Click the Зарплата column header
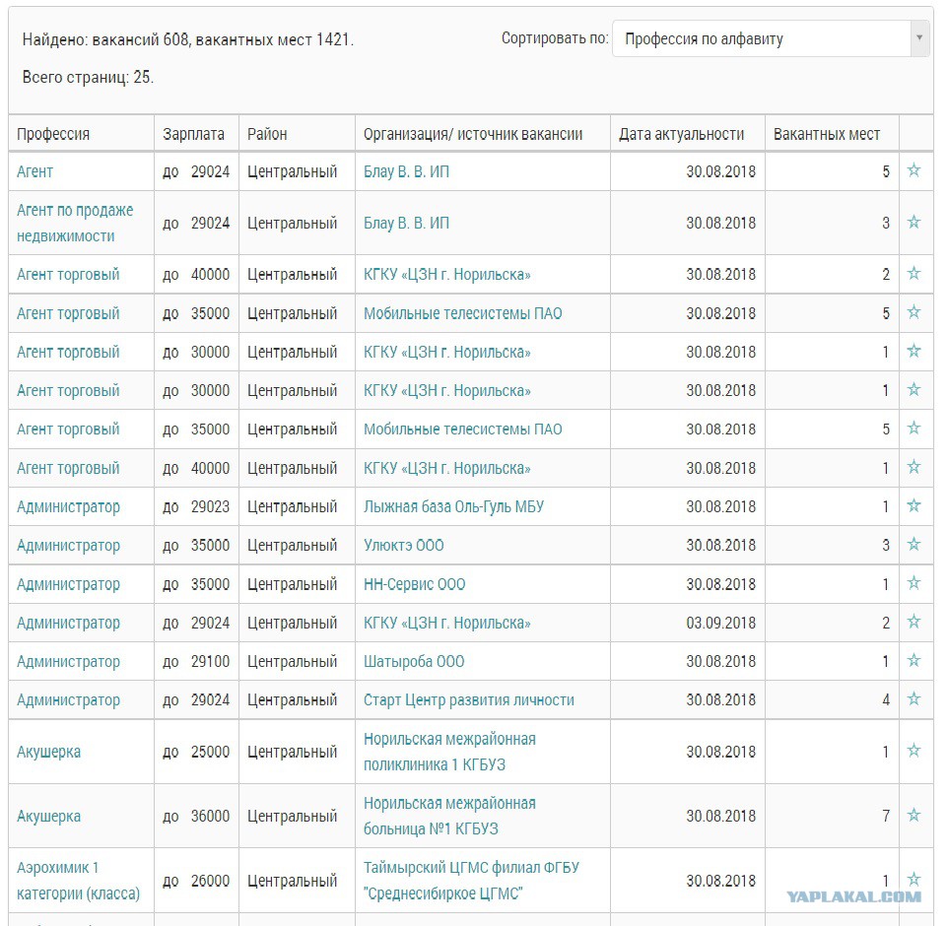This screenshot has height=926, width=947. (193, 134)
